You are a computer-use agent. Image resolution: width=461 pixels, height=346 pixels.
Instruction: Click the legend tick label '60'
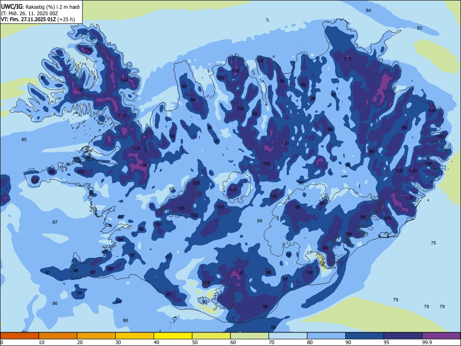coord(233,342)
